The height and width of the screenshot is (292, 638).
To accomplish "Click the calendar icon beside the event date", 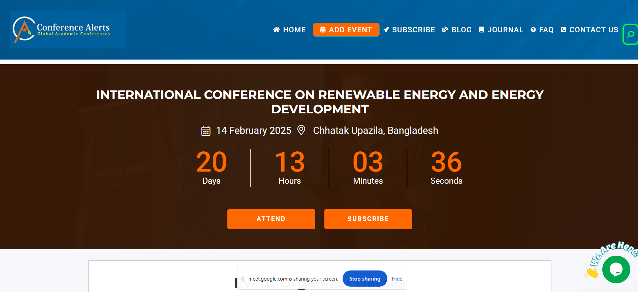I will point(206,131).
